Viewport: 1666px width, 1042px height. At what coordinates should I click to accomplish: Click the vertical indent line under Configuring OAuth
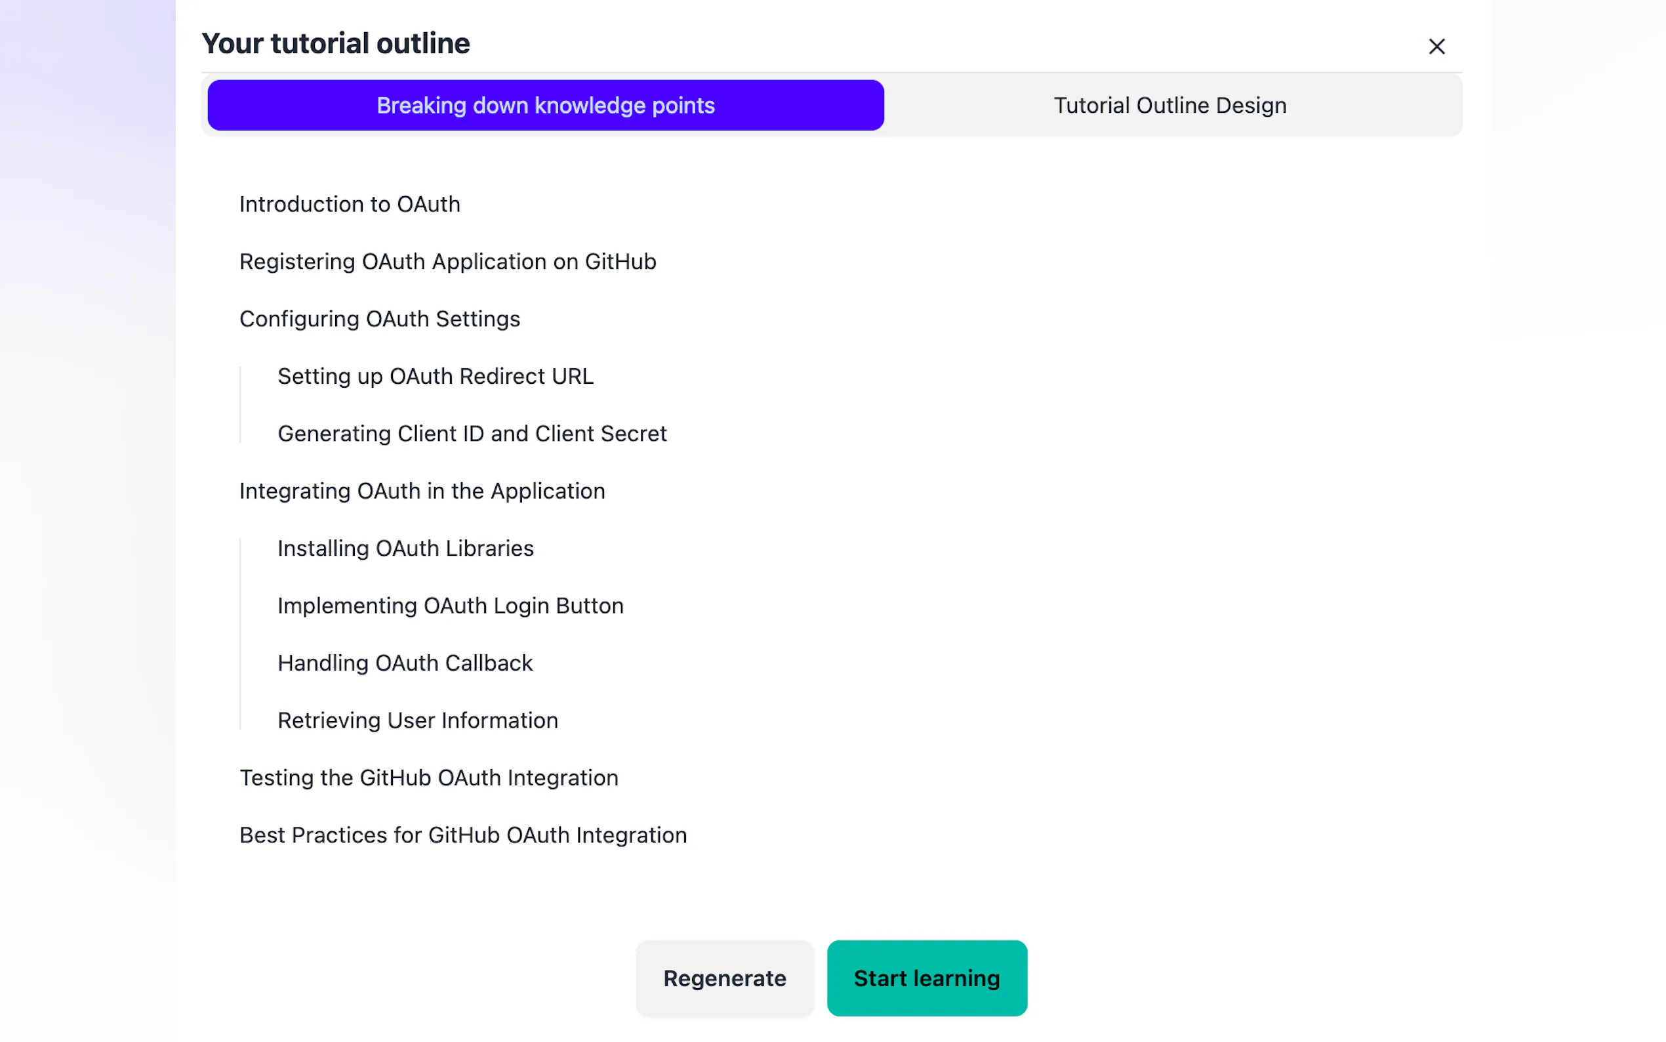(240, 406)
